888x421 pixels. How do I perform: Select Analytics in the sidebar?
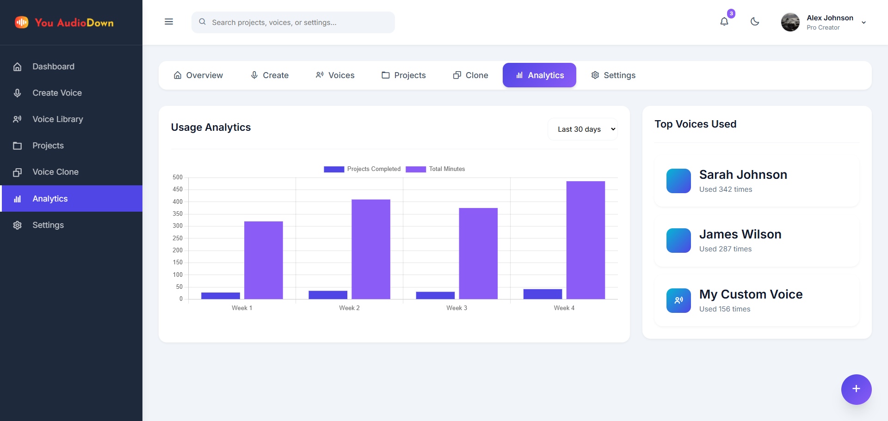point(71,199)
